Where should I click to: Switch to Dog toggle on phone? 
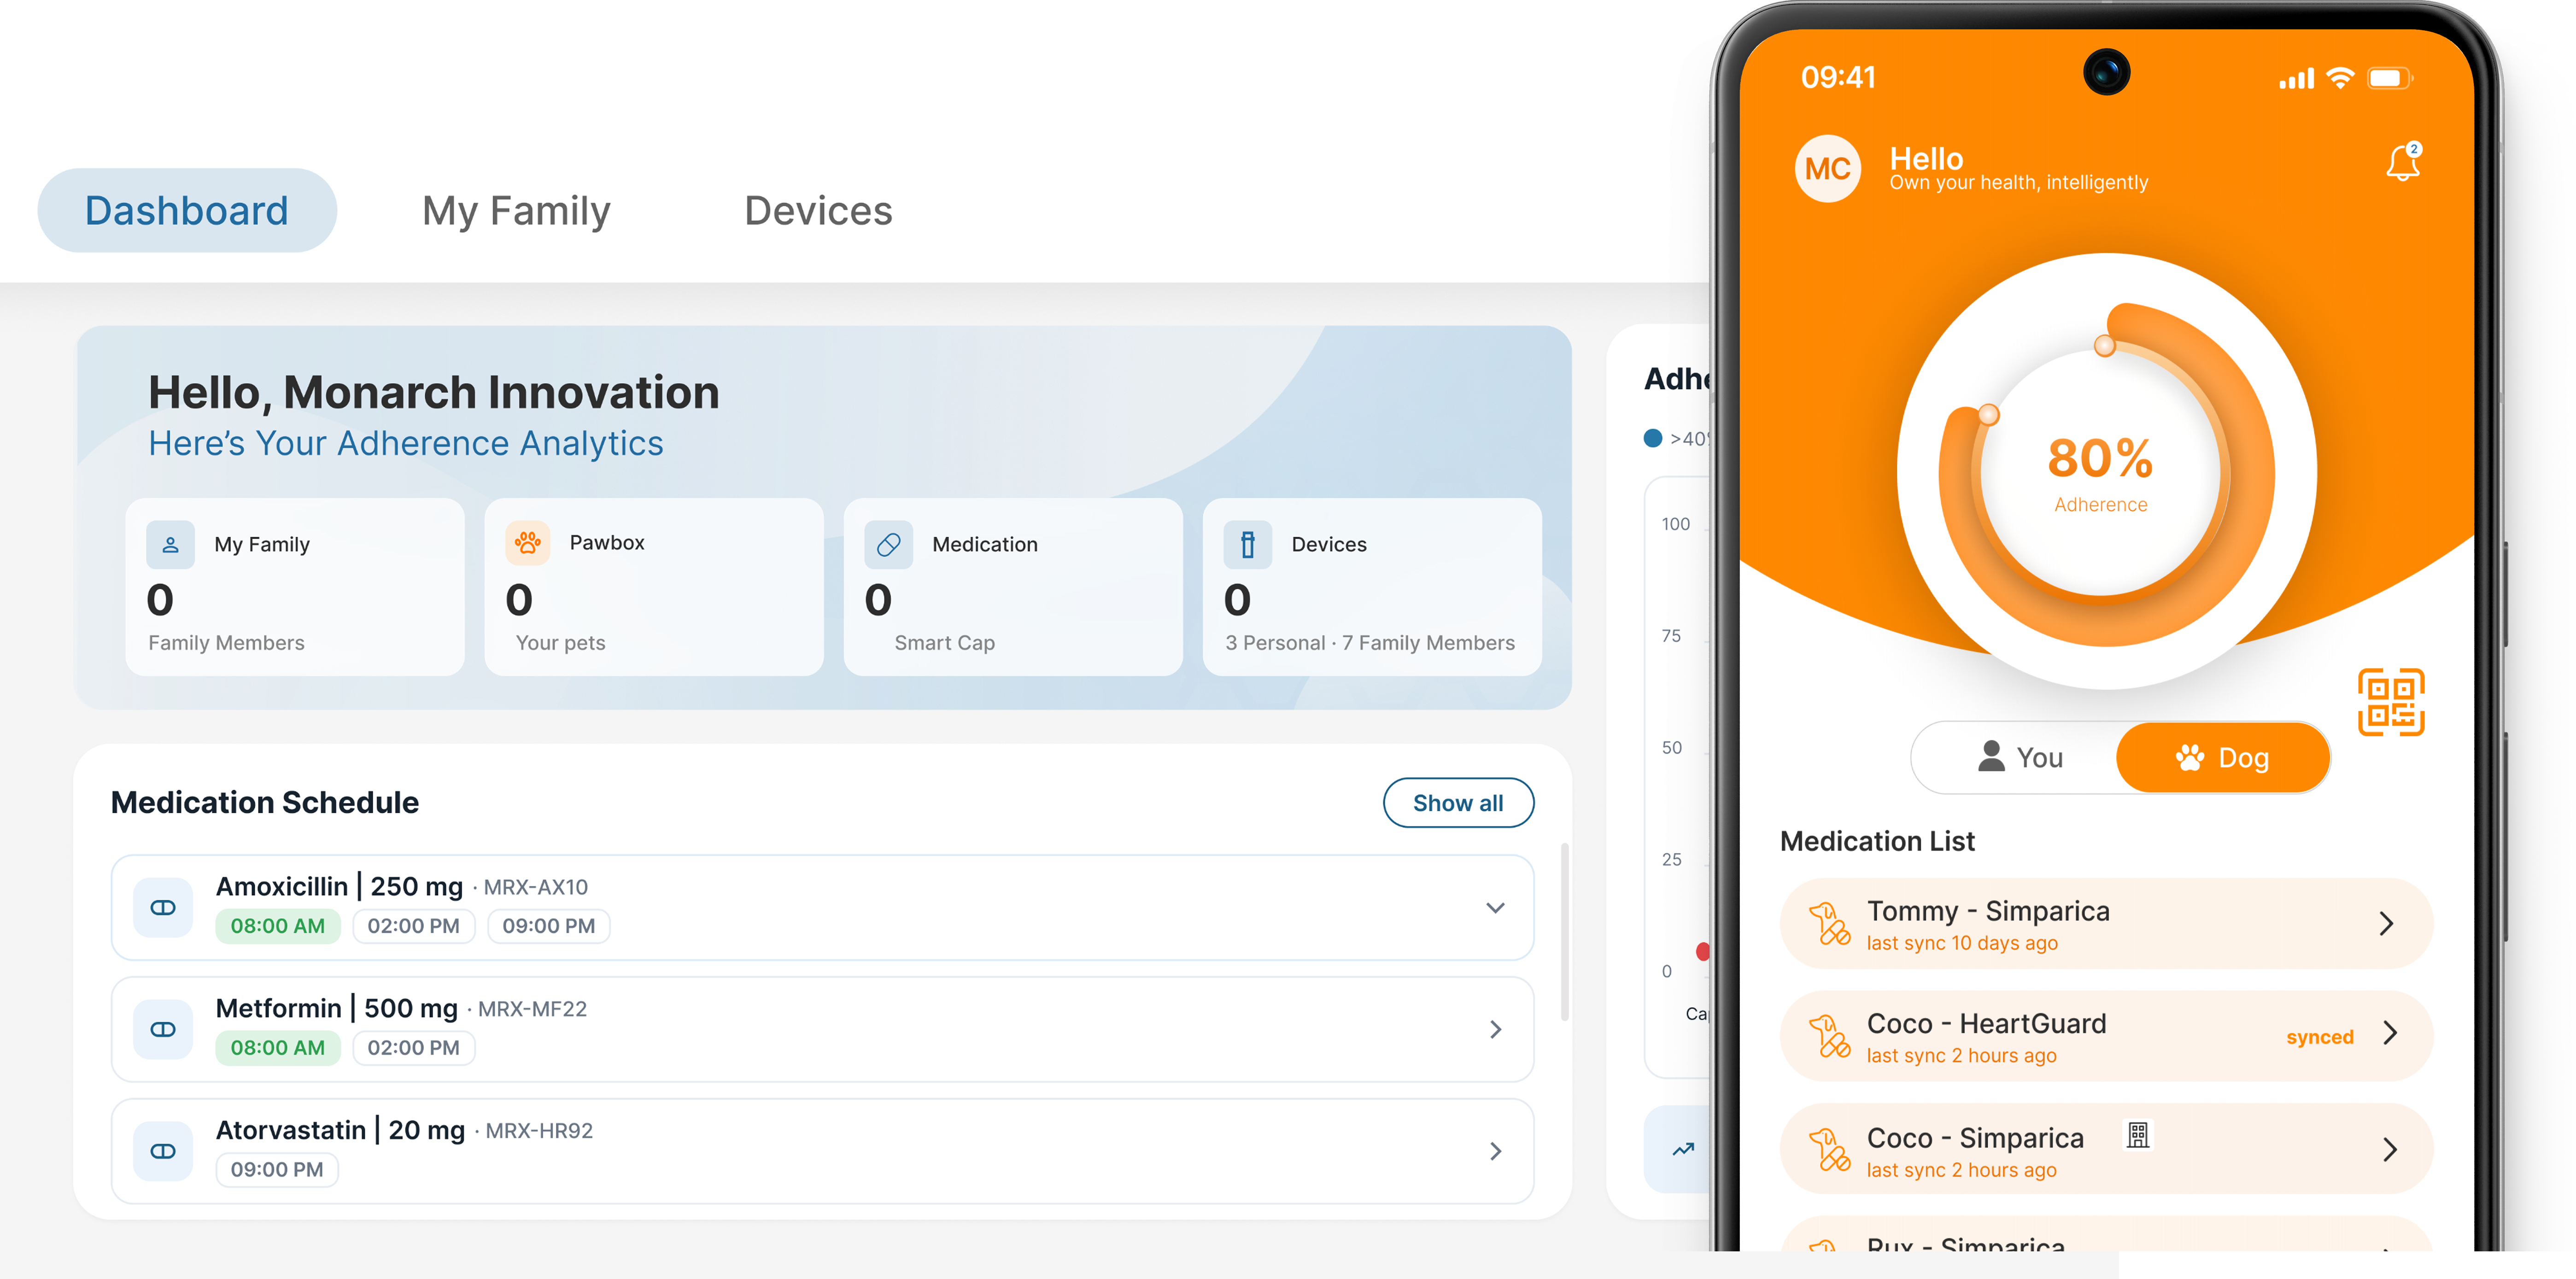point(2222,757)
